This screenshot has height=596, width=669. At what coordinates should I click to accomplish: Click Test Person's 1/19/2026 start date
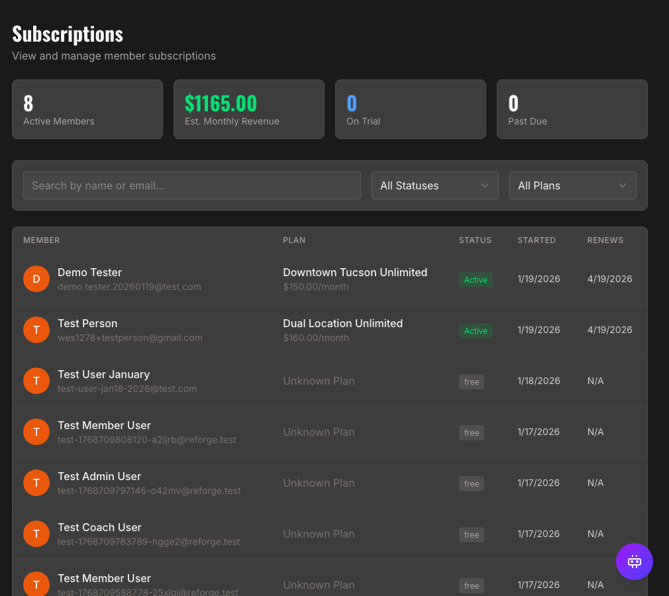click(539, 330)
